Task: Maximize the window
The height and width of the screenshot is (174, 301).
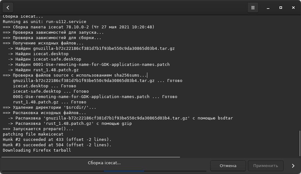Action: (x=281, y=8)
